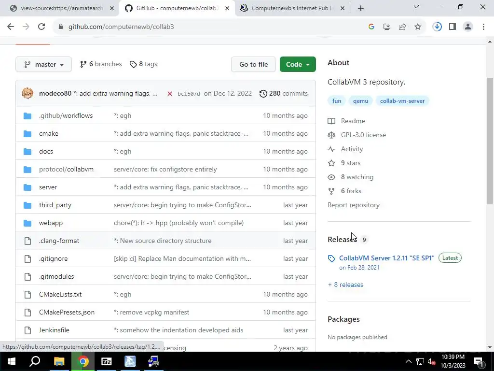Open commit hash bc1507d
The height and width of the screenshot is (371, 494).
(189, 94)
